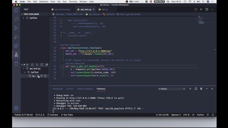Viewport: 228px width, 128px height.
Task: Debug the selected te... test with bug icon
Action: [42, 76]
